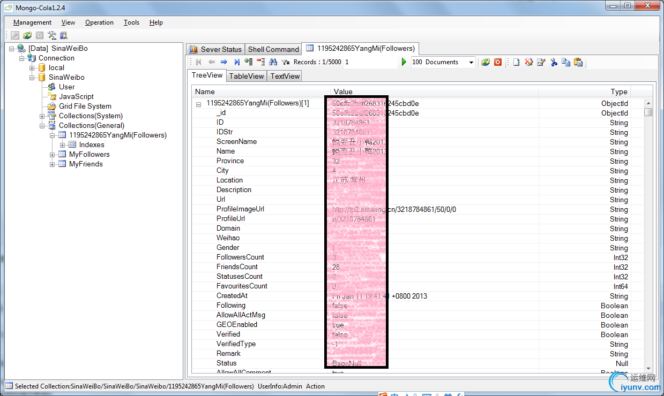Collapse the SinaWeibo database node
This screenshot has width=664, height=396.
click(x=32, y=78)
